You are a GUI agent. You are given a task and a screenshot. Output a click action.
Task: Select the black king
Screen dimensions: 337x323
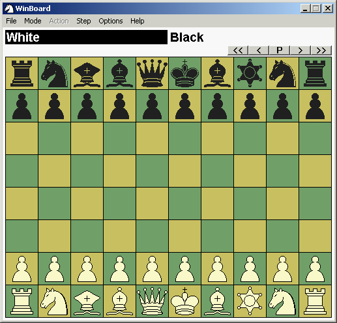tap(184, 74)
